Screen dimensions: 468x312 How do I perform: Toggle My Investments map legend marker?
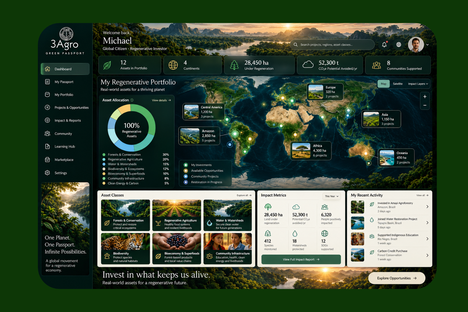coord(186,165)
